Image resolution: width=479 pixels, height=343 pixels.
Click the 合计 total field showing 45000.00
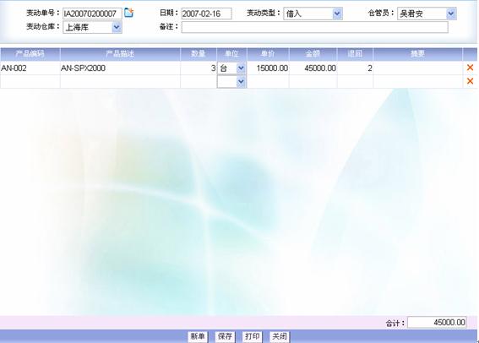click(437, 322)
